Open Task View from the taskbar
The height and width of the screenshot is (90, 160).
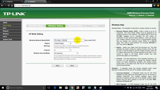(x=49, y=88)
